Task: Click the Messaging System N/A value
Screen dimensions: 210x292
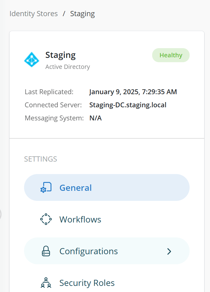Action: tap(96, 118)
